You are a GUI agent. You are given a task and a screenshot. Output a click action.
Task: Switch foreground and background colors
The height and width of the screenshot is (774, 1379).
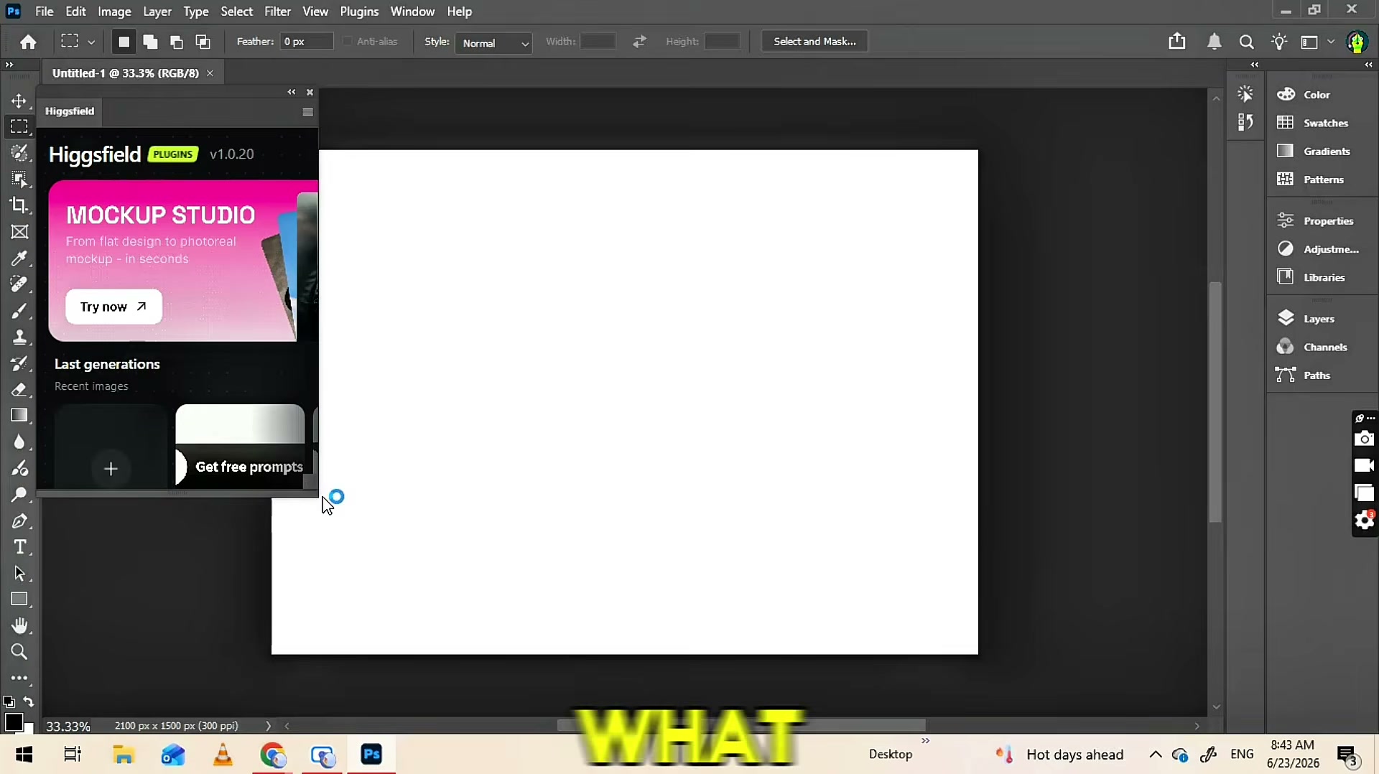click(x=29, y=701)
